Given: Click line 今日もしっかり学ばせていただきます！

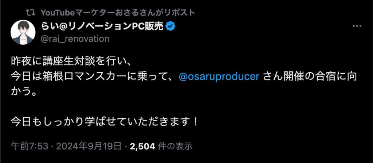Looking at the screenshot, I should tap(105, 120).
